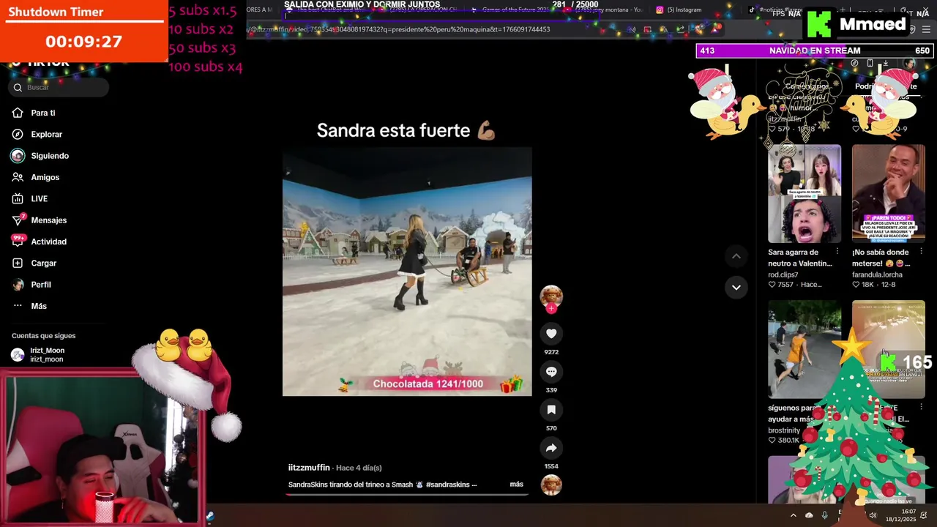Go to previous video with up chevron
The height and width of the screenshot is (527, 937).
(736, 256)
